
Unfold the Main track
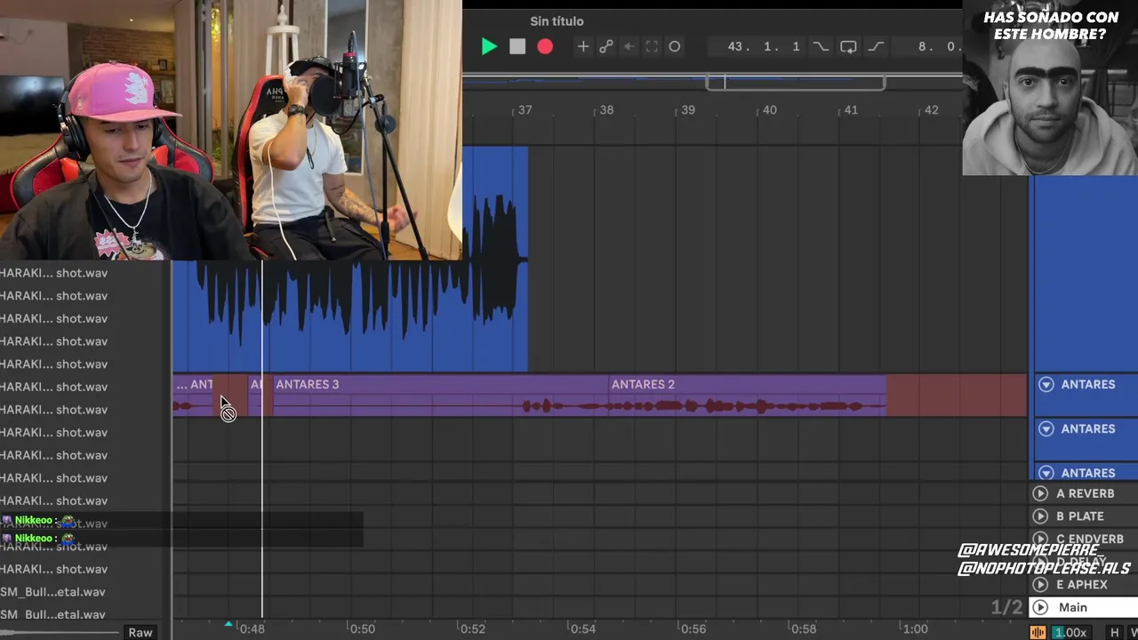(1040, 608)
